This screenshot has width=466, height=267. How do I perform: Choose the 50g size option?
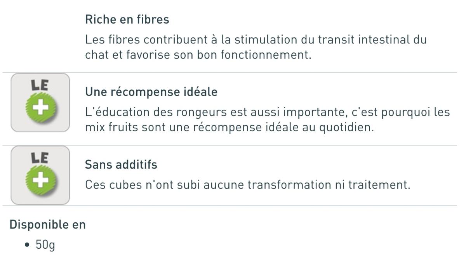coord(45,246)
